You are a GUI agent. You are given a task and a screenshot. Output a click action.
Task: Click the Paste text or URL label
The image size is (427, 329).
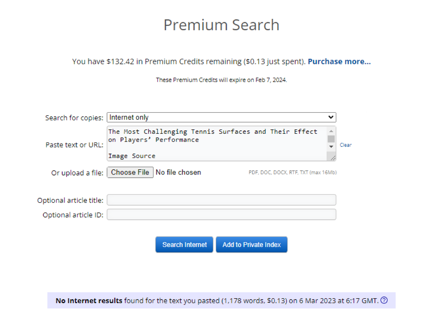coord(75,145)
